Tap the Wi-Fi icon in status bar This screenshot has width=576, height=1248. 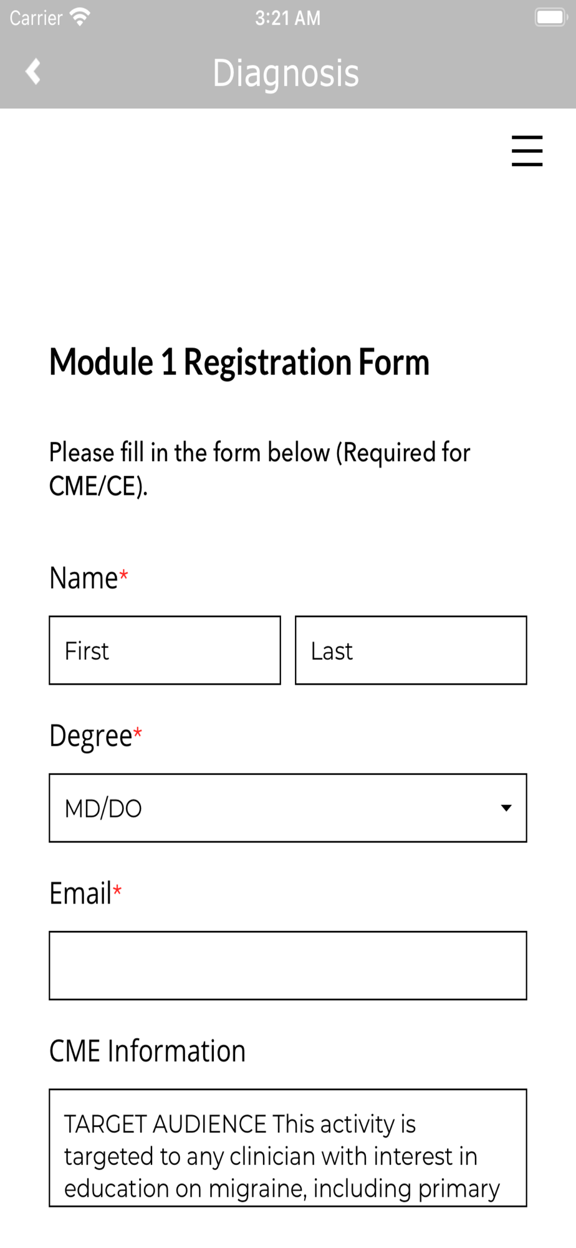tap(80, 17)
